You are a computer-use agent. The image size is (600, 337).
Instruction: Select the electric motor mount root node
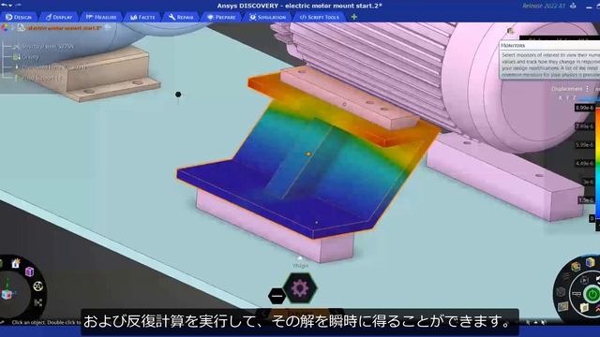[x=64, y=28]
